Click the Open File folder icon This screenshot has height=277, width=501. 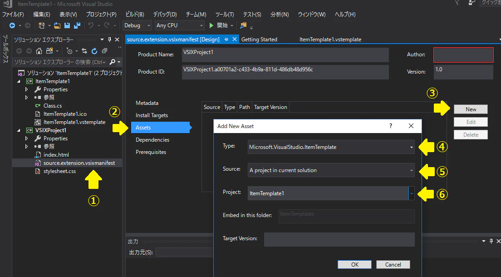click(57, 25)
